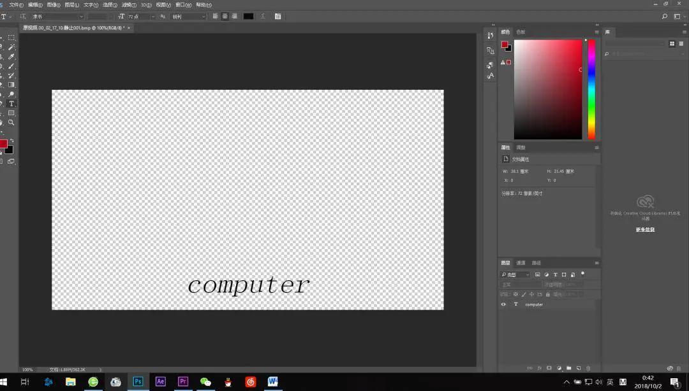Open the character and paragraph panel icon
Screen dimensions: 689x391
coord(278,17)
